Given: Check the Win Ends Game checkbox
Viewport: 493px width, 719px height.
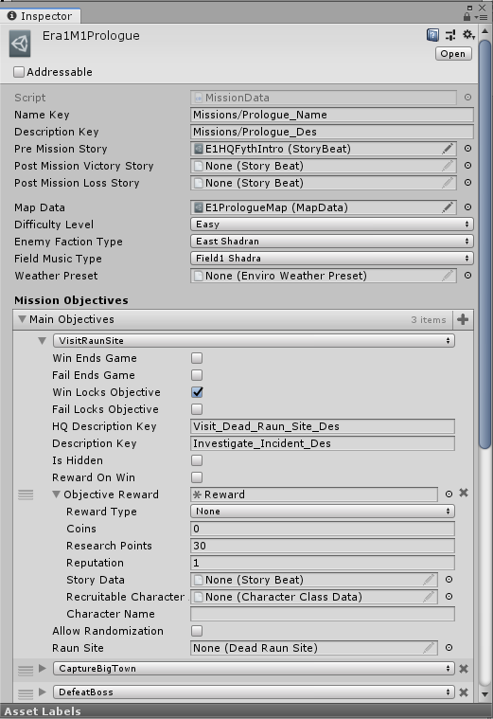Looking at the screenshot, I should [x=197, y=358].
